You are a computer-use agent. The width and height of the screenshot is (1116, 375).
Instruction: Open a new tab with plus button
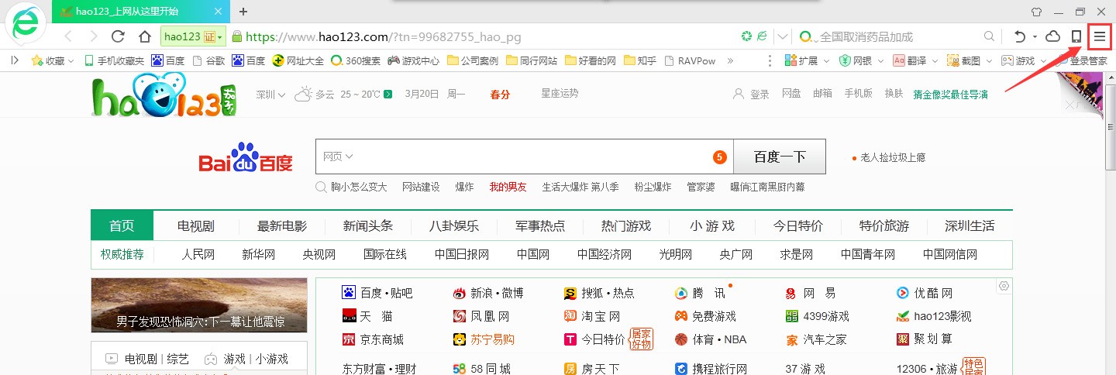coord(243,12)
